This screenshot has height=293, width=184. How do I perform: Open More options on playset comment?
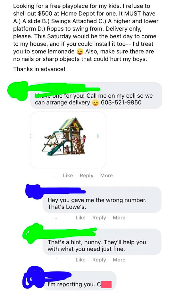tap(106, 175)
